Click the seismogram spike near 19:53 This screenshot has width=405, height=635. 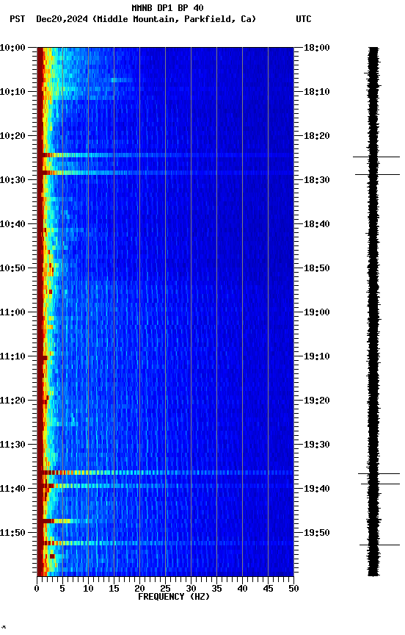point(379,545)
